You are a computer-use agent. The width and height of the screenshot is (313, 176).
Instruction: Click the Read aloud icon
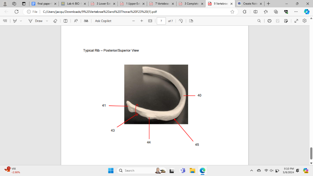[x=76, y=21]
